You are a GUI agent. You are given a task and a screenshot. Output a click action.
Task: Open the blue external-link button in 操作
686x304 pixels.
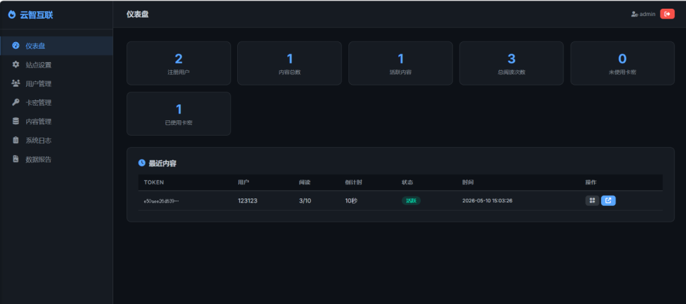(x=608, y=200)
